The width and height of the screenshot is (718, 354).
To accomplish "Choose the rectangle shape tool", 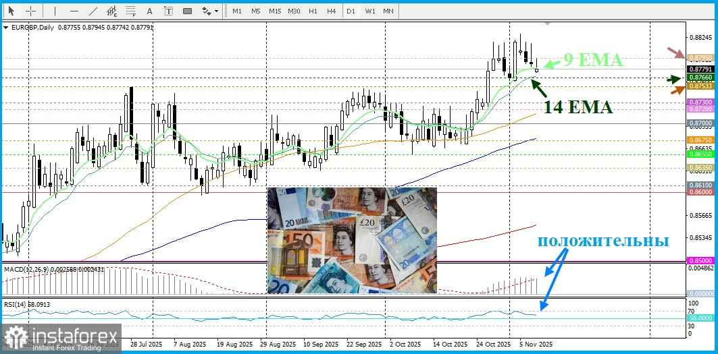I will coord(187,11).
